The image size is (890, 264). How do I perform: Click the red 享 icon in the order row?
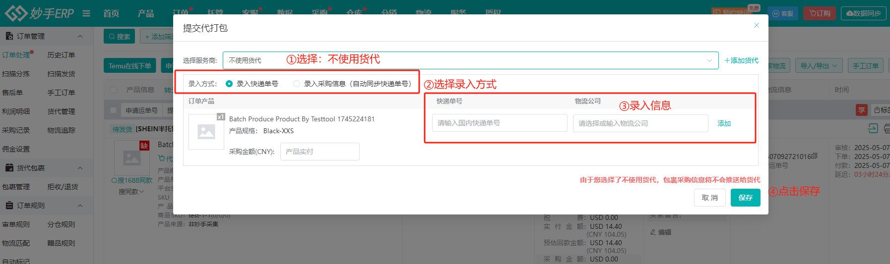click(x=862, y=110)
